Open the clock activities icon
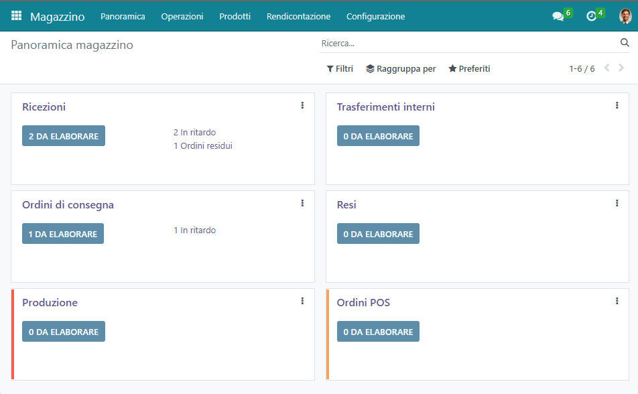Image resolution: width=638 pixels, height=394 pixels. point(591,16)
